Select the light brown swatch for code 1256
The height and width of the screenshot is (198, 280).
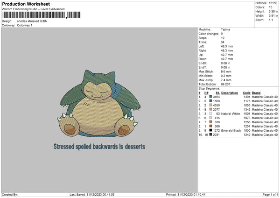click(210, 122)
